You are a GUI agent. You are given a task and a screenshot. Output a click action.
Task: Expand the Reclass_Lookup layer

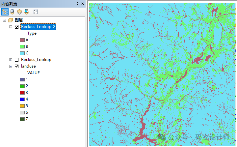[11, 60]
